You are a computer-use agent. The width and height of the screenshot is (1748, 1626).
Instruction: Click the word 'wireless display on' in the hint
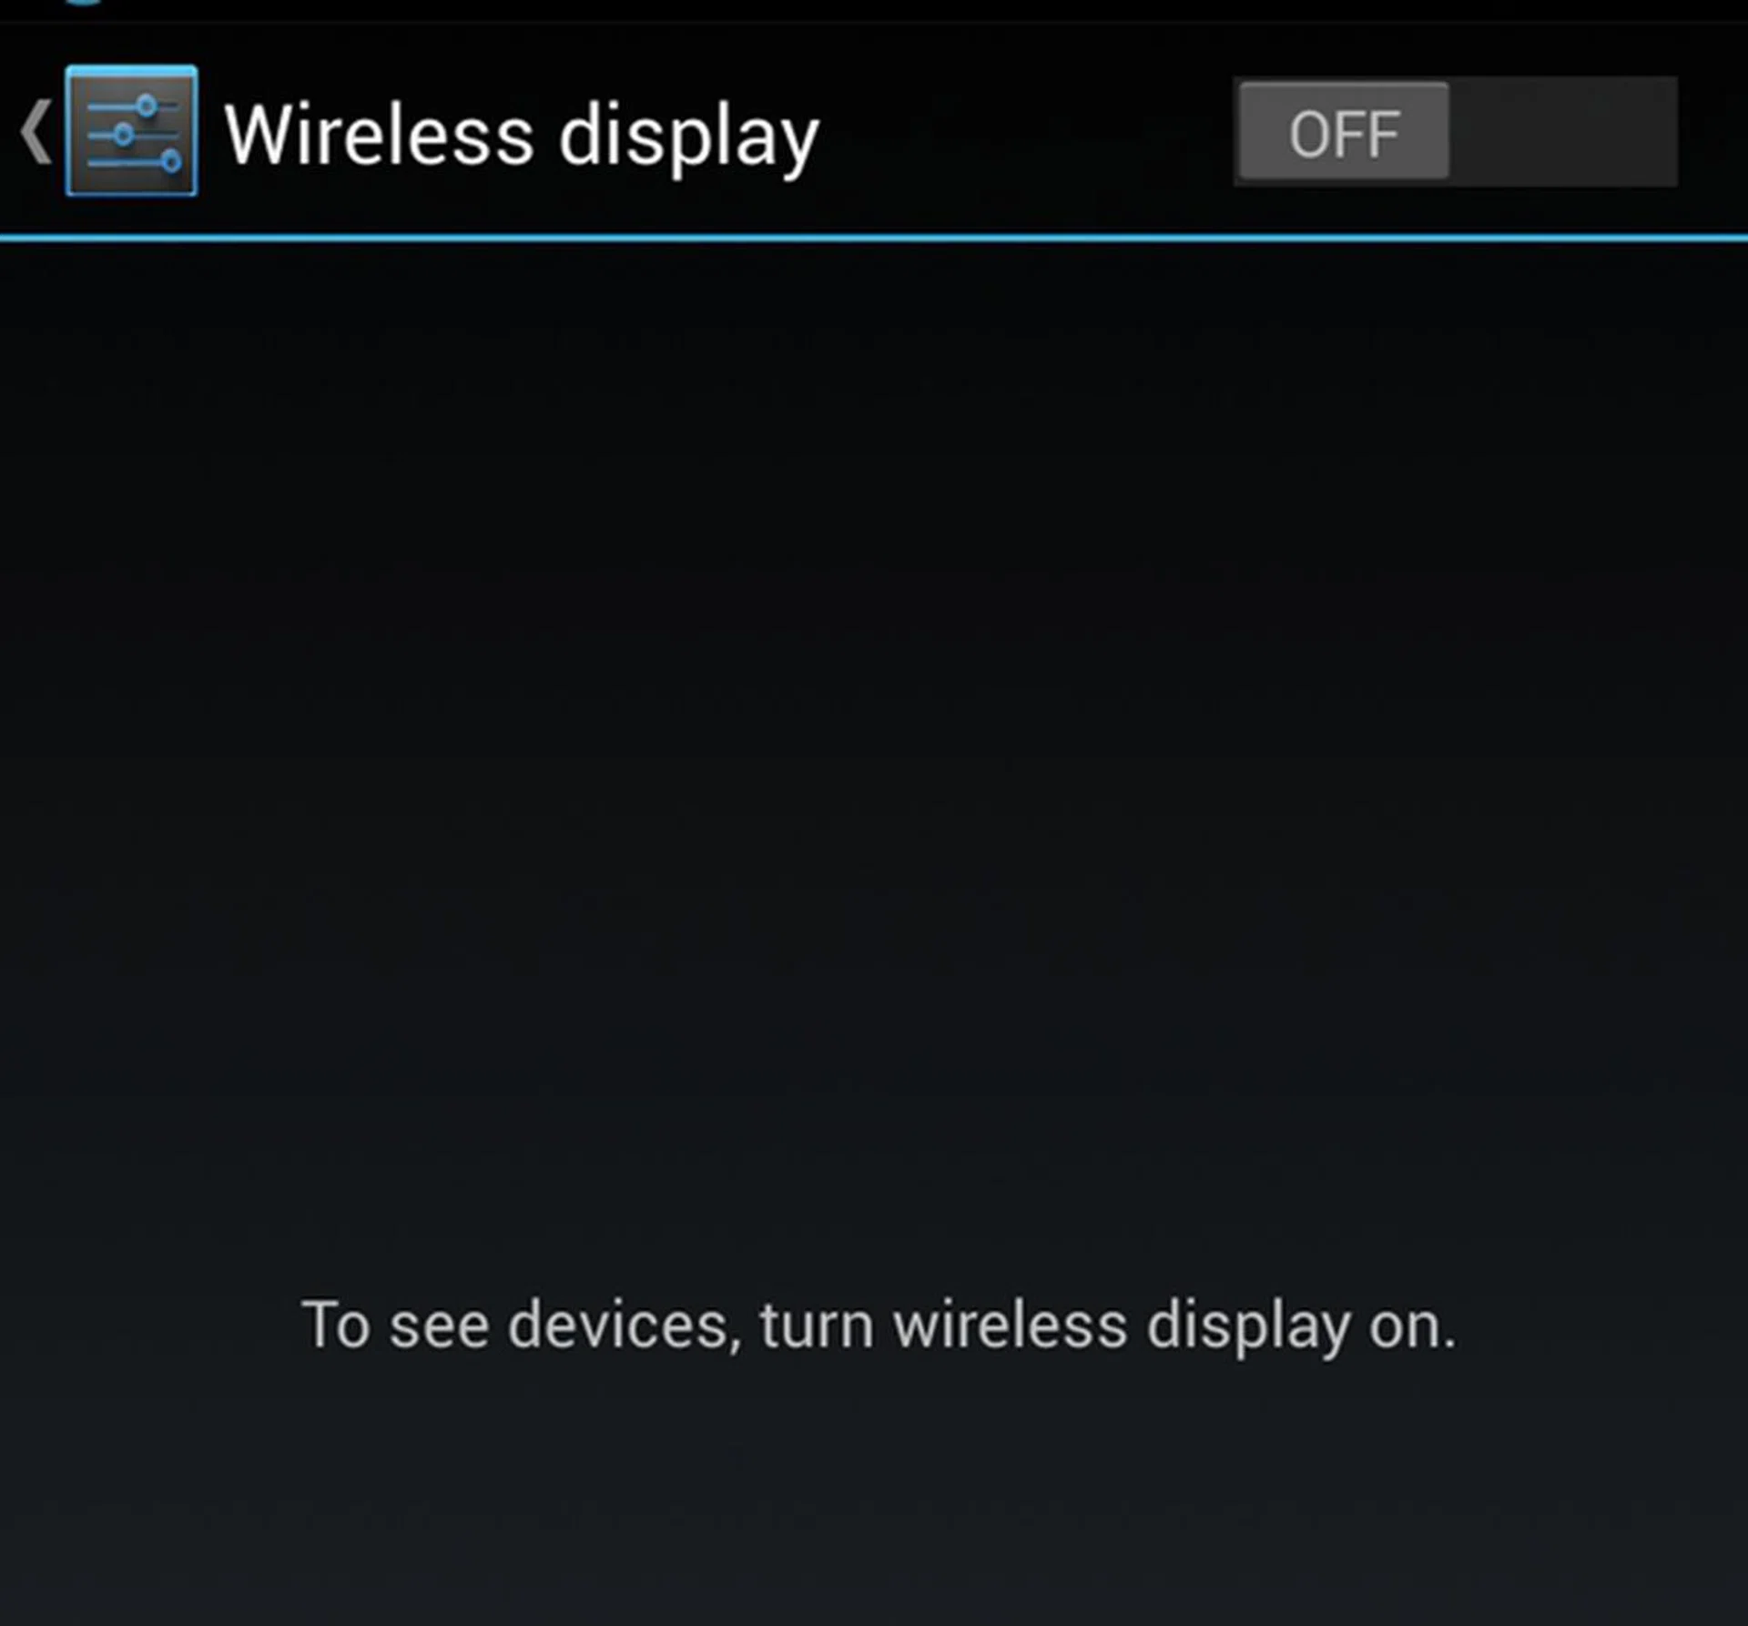coord(1174,1326)
